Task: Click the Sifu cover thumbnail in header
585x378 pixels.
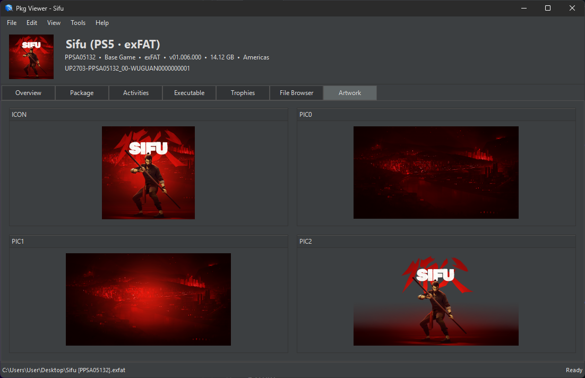Action: coord(31,57)
